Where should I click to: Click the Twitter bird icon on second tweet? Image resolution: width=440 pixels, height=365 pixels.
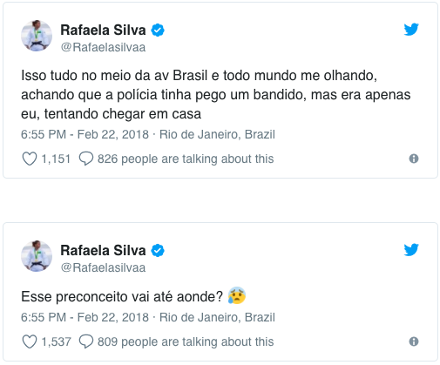point(411,250)
